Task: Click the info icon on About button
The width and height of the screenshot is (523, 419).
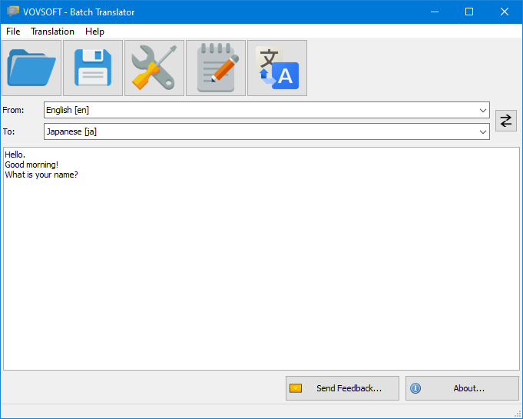Action: tap(415, 388)
